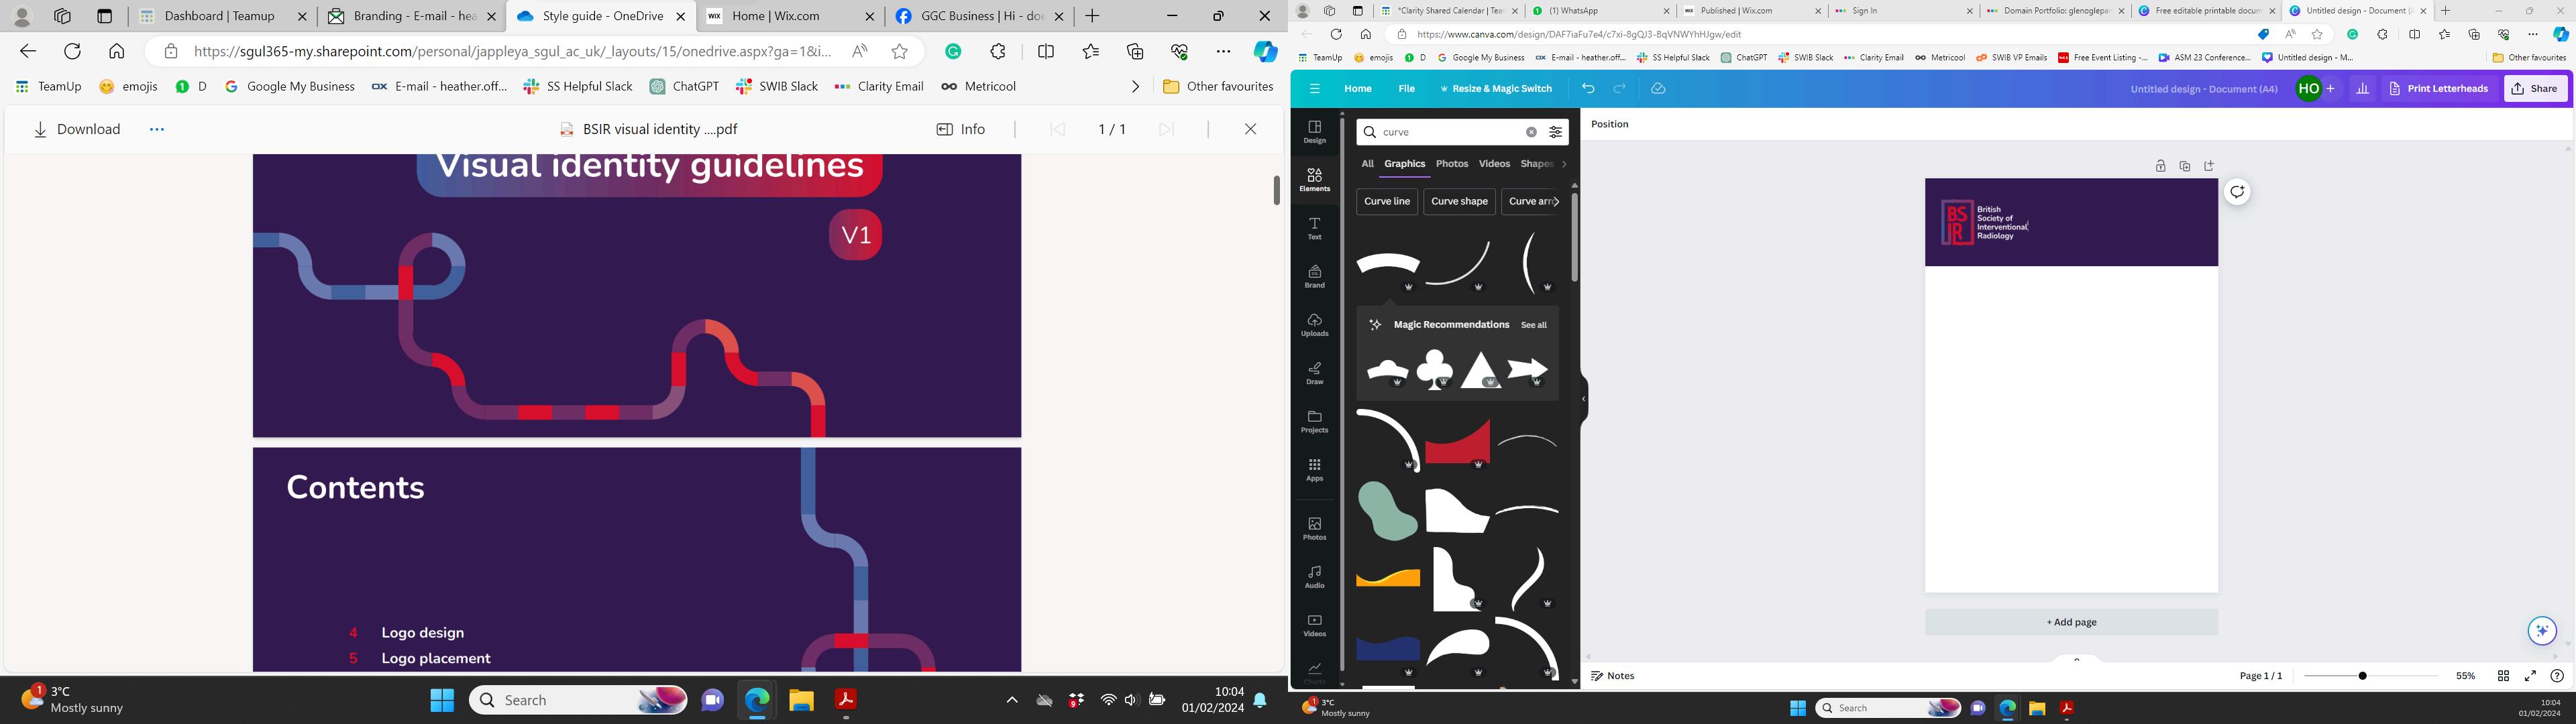2576x724 pixels.
Task: Toggle the Info pane in OneDrive
Action: [x=961, y=129]
